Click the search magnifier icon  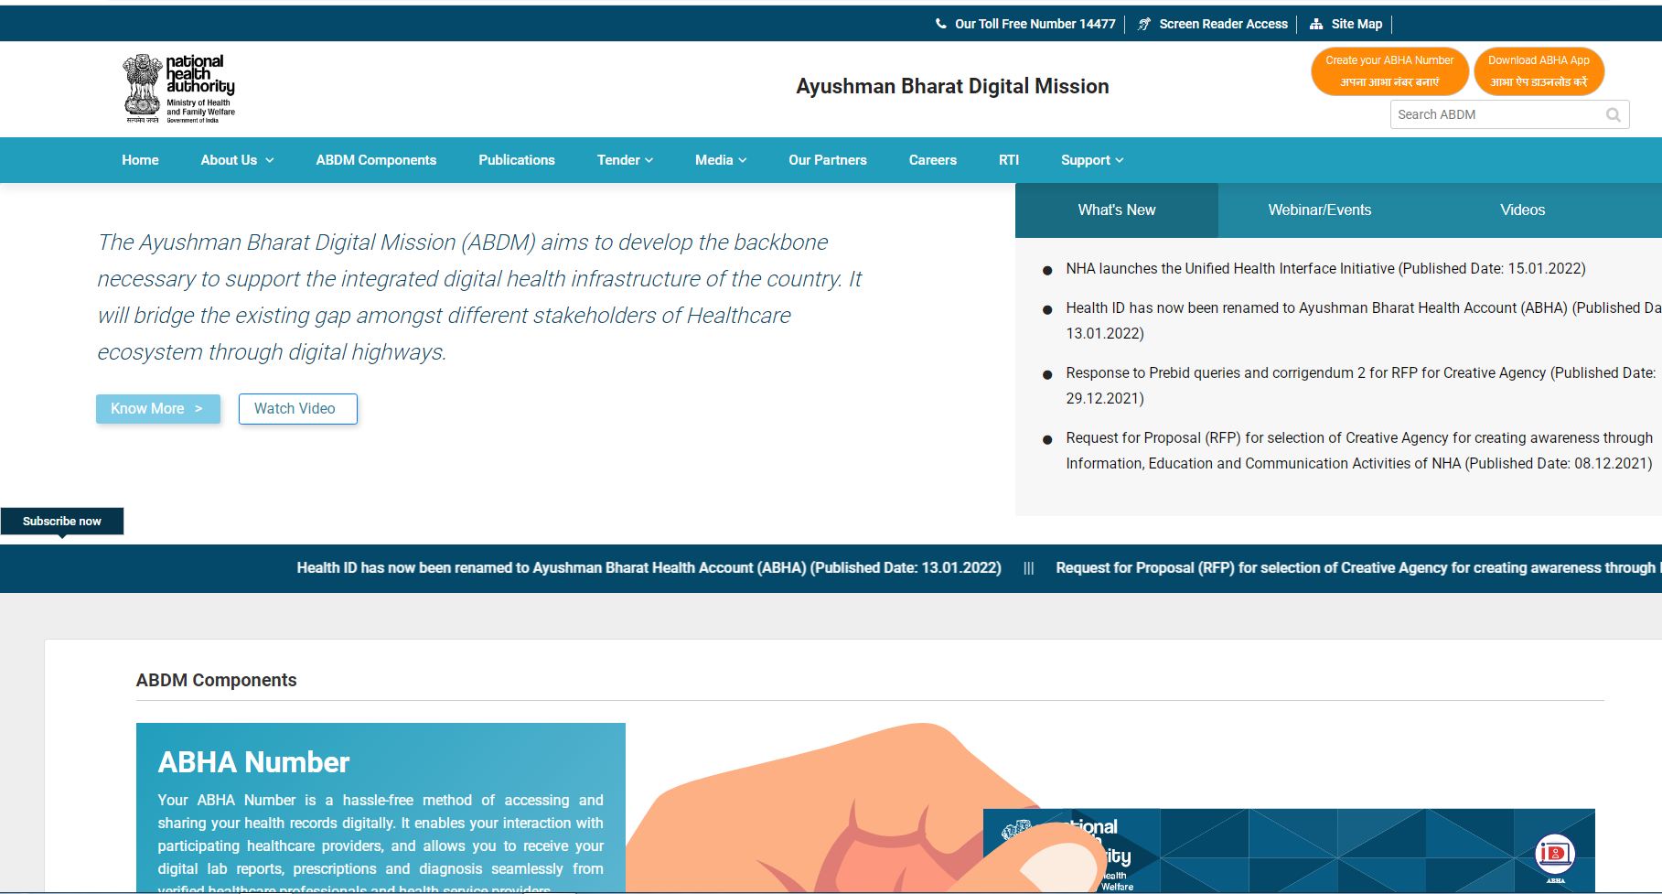click(1613, 115)
